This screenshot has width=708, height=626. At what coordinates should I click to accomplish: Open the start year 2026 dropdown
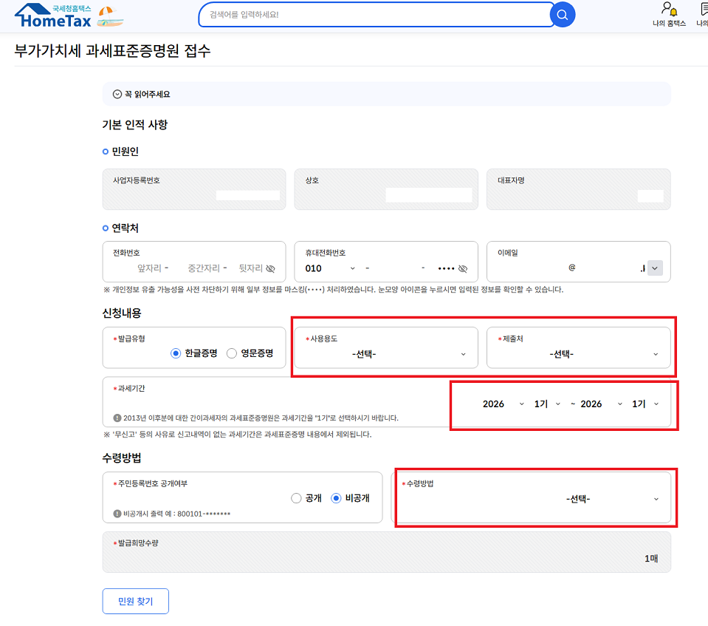[503, 404]
